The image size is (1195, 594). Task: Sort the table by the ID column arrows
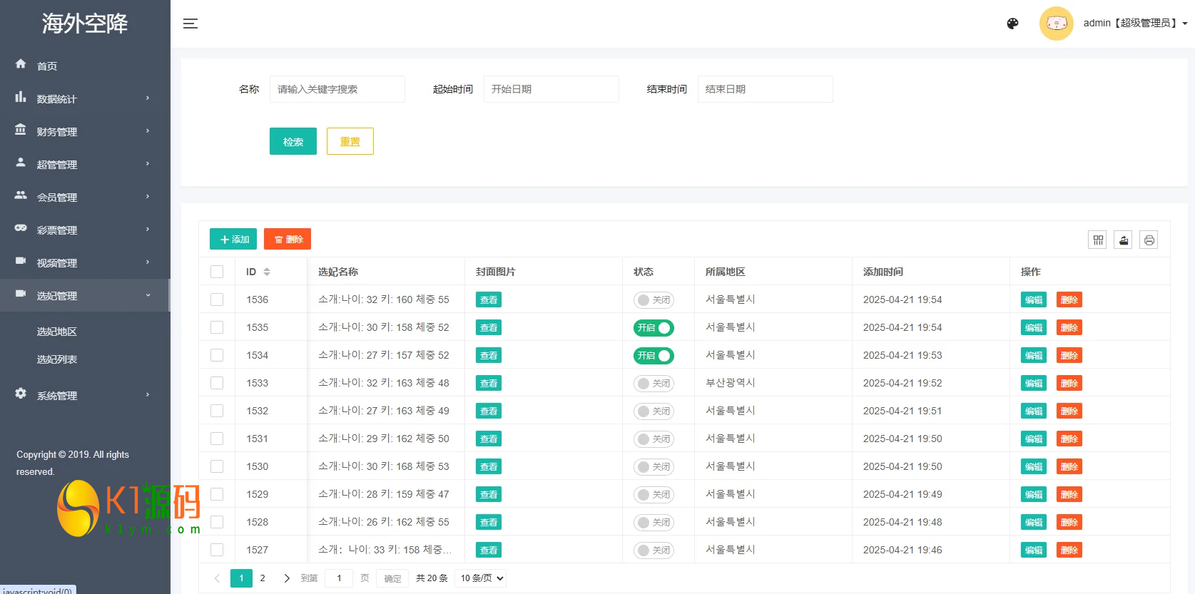click(x=267, y=272)
